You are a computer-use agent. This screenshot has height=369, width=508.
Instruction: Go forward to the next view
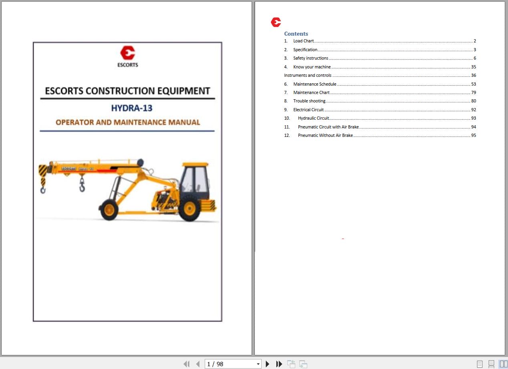(x=303, y=364)
